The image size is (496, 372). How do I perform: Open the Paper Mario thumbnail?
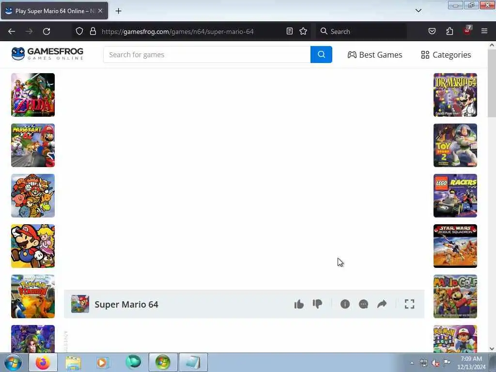[33, 246]
